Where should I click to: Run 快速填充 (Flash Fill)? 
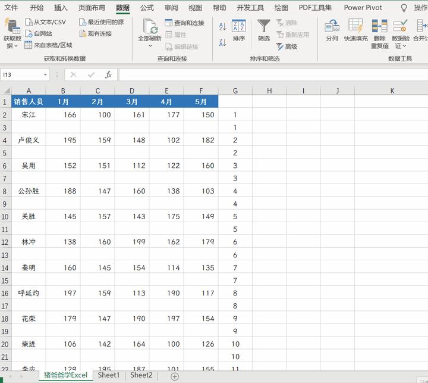pyautogui.click(x=355, y=30)
